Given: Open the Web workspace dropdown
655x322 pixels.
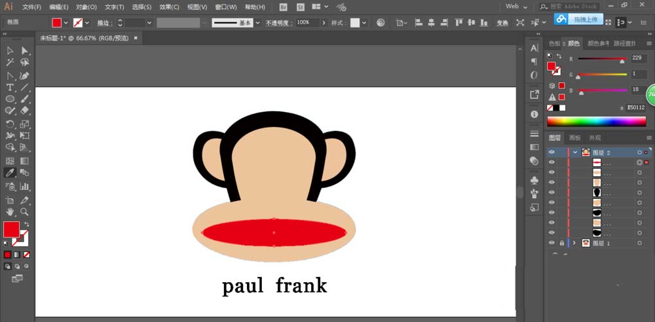Looking at the screenshot, I should point(516,7).
